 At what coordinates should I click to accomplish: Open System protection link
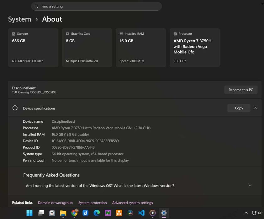pos(92,203)
